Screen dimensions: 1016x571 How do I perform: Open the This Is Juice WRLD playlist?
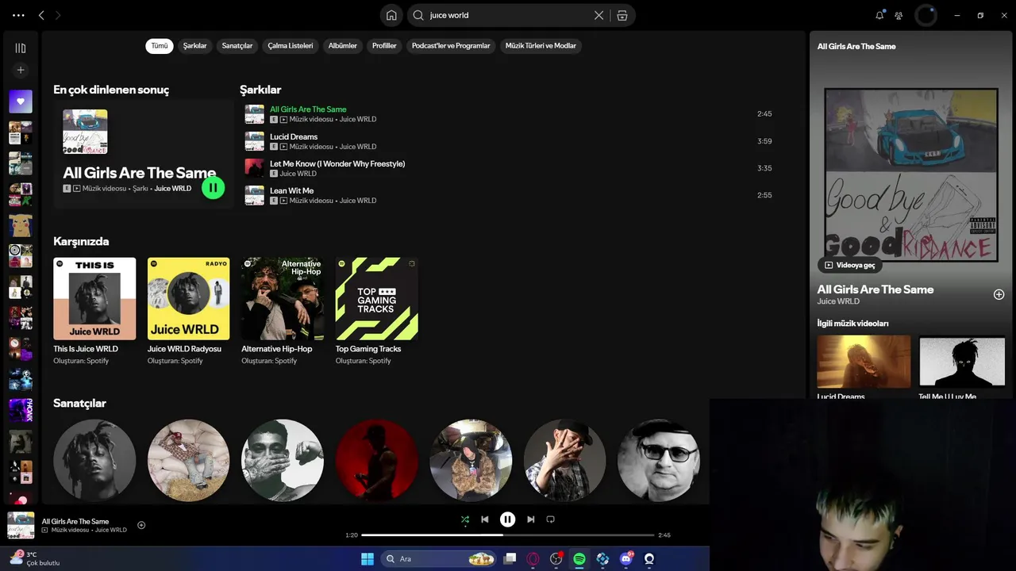94,311
